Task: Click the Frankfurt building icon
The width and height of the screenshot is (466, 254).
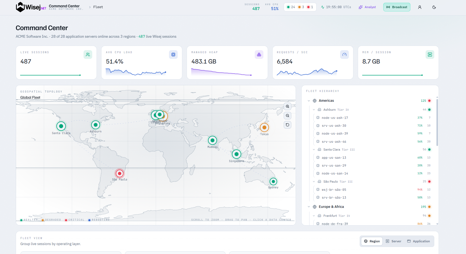Action: click(319, 216)
